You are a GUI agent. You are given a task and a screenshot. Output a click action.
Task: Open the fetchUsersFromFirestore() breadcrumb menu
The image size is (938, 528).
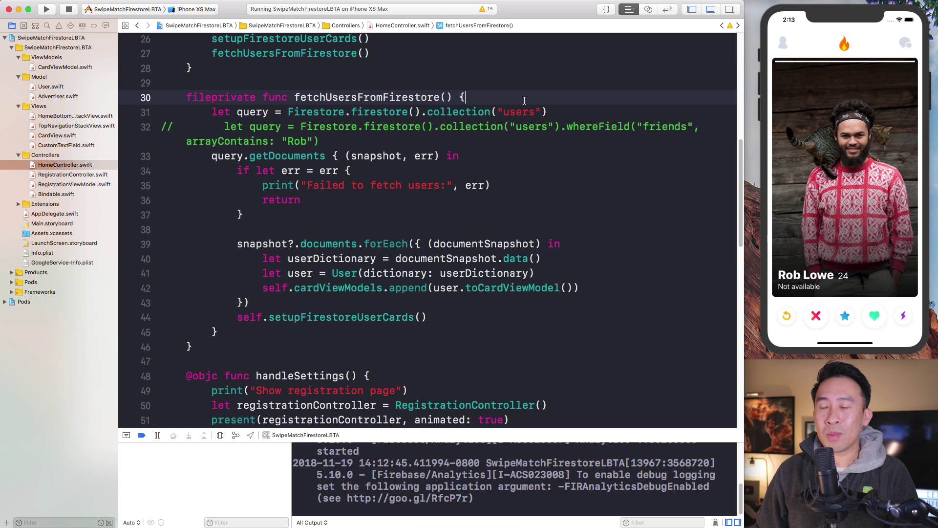click(x=479, y=25)
